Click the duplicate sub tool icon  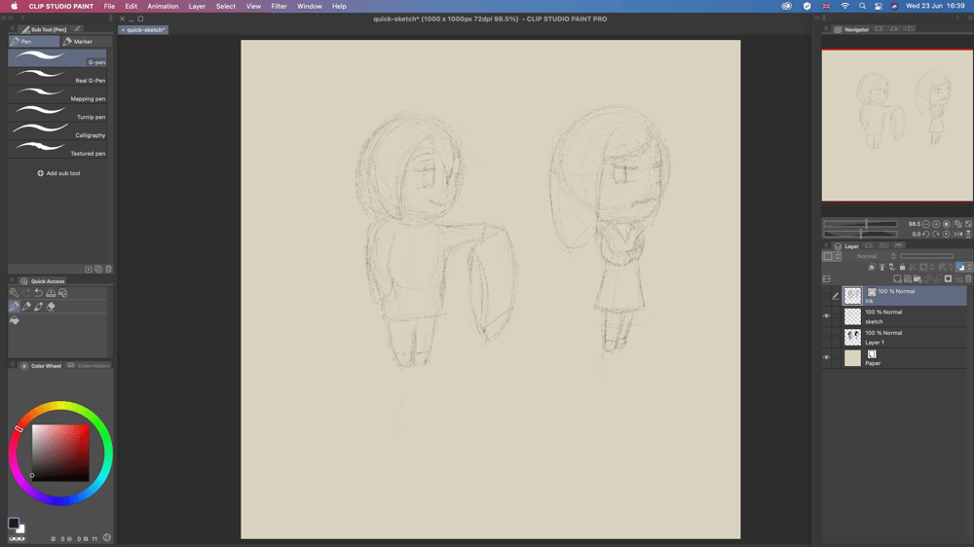tap(98, 269)
